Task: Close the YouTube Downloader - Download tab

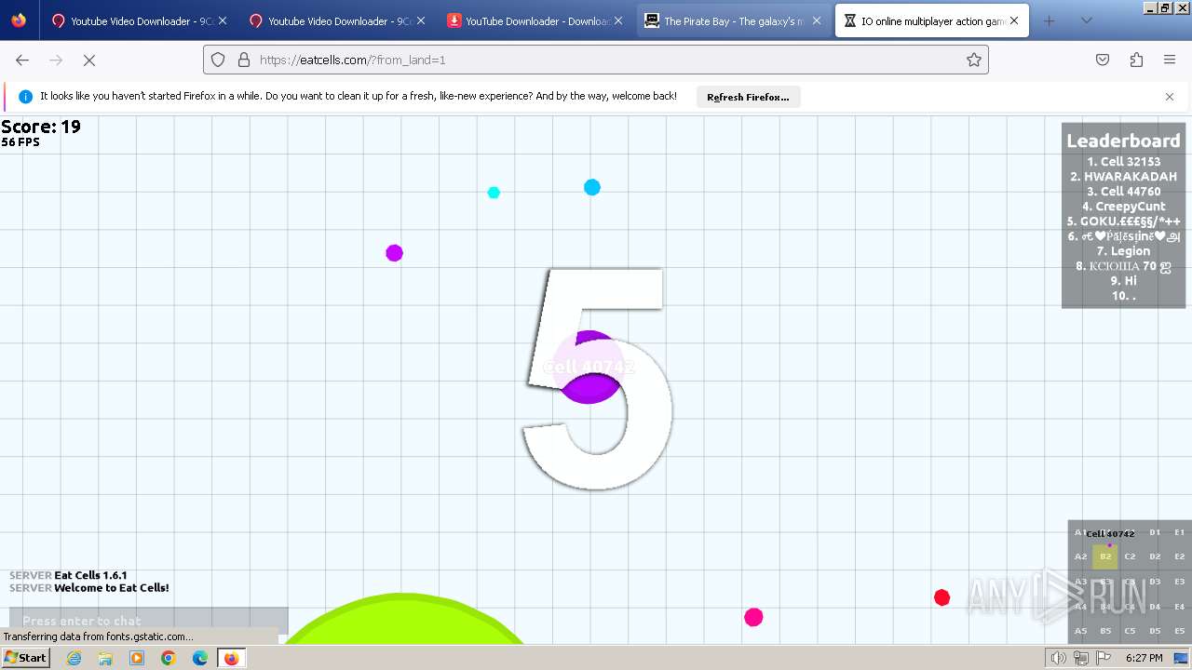Action: pos(618,20)
